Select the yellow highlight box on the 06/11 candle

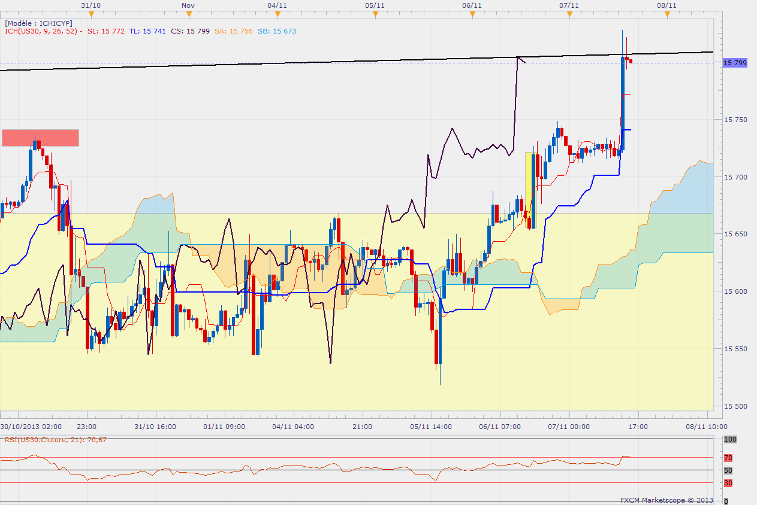pos(530,190)
